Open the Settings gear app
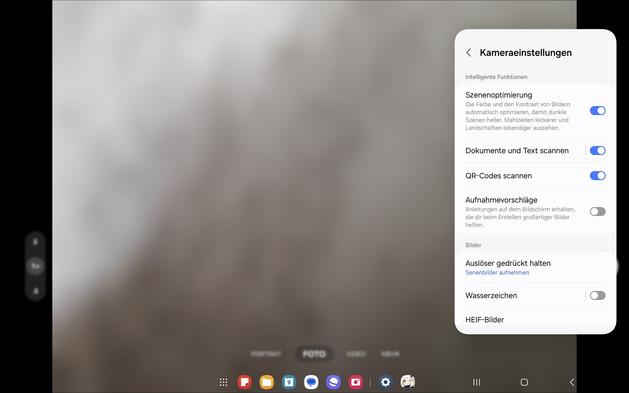629x393 pixels. pyautogui.click(x=386, y=382)
